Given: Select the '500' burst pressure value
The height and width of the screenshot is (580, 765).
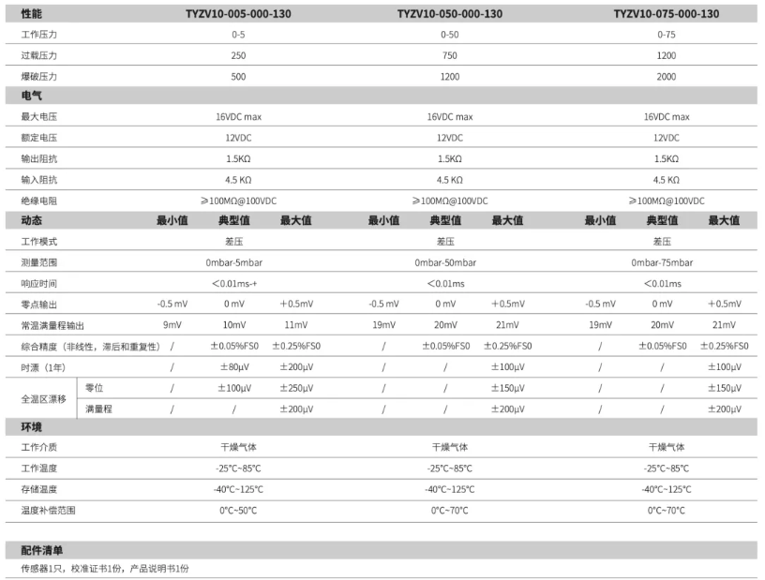Looking at the screenshot, I should point(238,77).
